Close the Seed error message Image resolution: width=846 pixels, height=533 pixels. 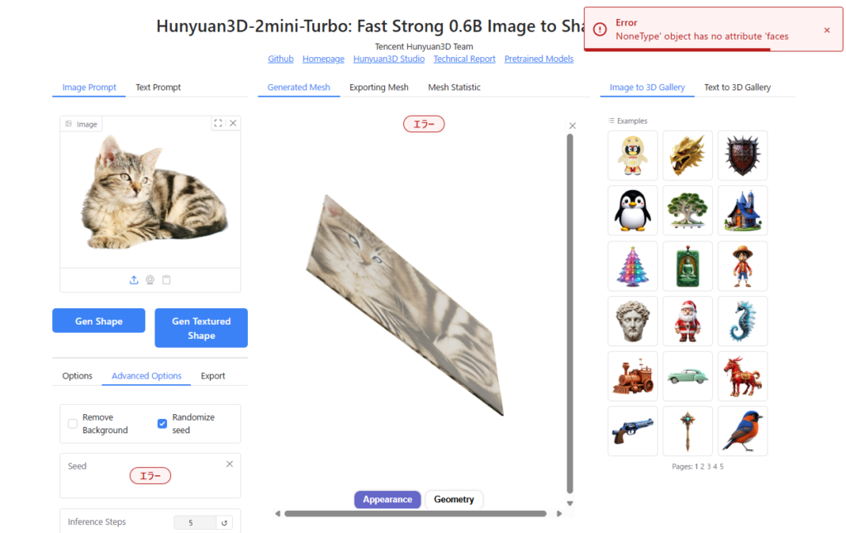pos(230,464)
